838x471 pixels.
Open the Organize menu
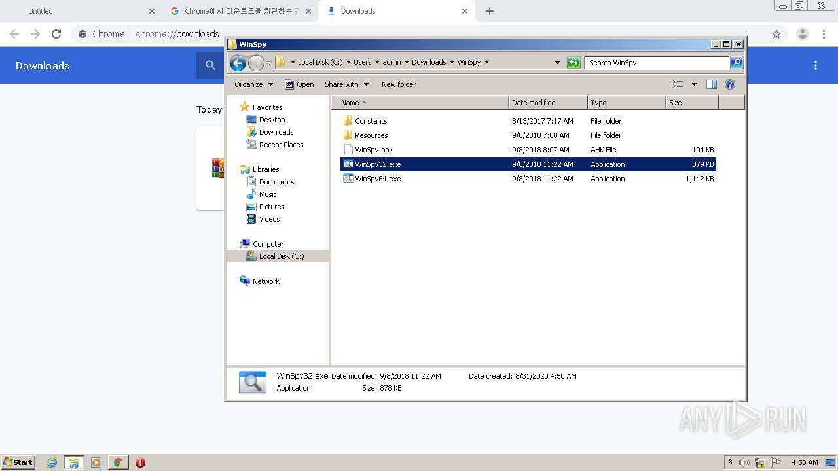(x=253, y=84)
